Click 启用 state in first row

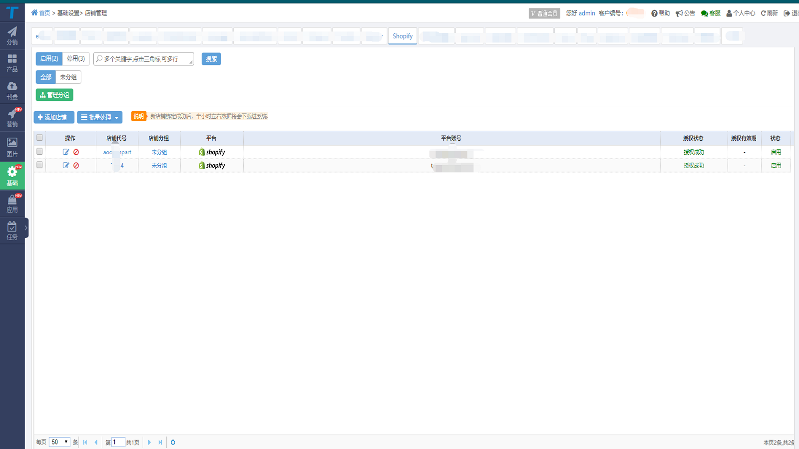click(776, 152)
